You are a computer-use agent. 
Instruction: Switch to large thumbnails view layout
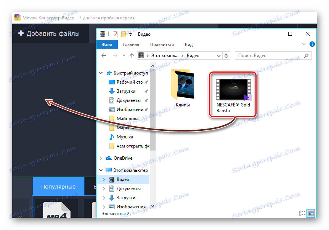point(311,213)
